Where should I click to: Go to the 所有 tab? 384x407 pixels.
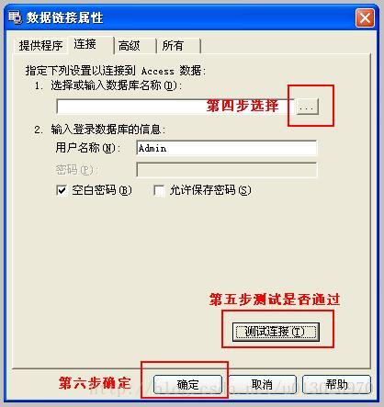[178, 46]
